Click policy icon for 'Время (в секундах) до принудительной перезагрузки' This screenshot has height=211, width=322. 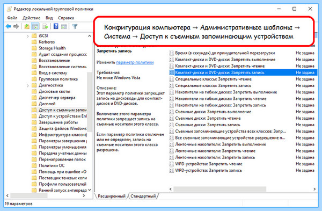(x=171, y=53)
